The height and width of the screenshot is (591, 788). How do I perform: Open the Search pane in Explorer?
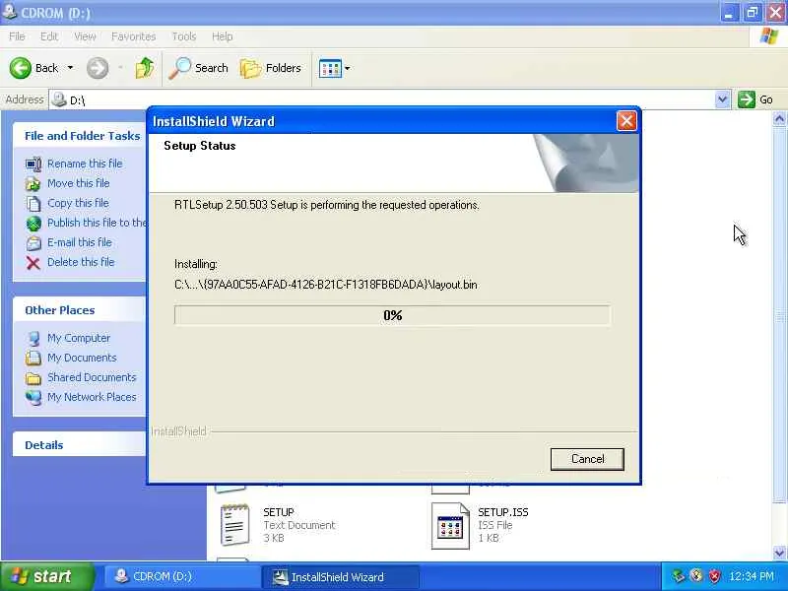(x=199, y=68)
